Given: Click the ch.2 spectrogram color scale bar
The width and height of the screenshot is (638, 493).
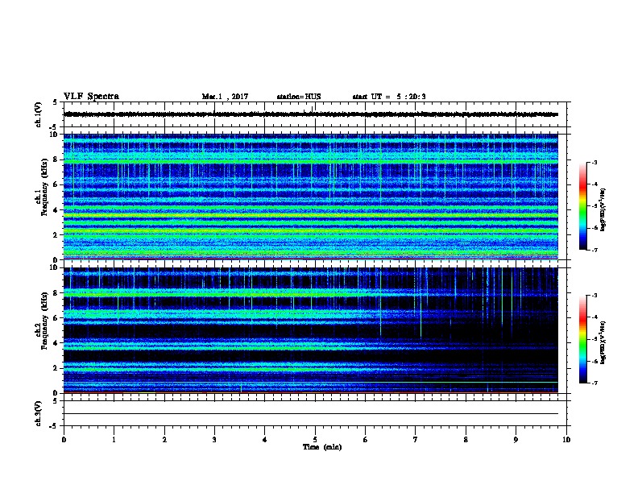Looking at the screenshot, I should [582, 339].
